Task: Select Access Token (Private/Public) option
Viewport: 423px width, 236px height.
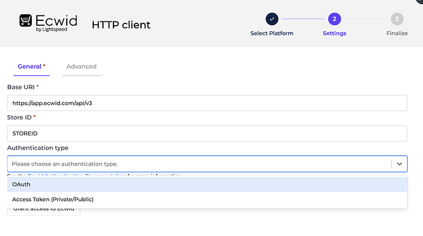Action: (207, 199)
